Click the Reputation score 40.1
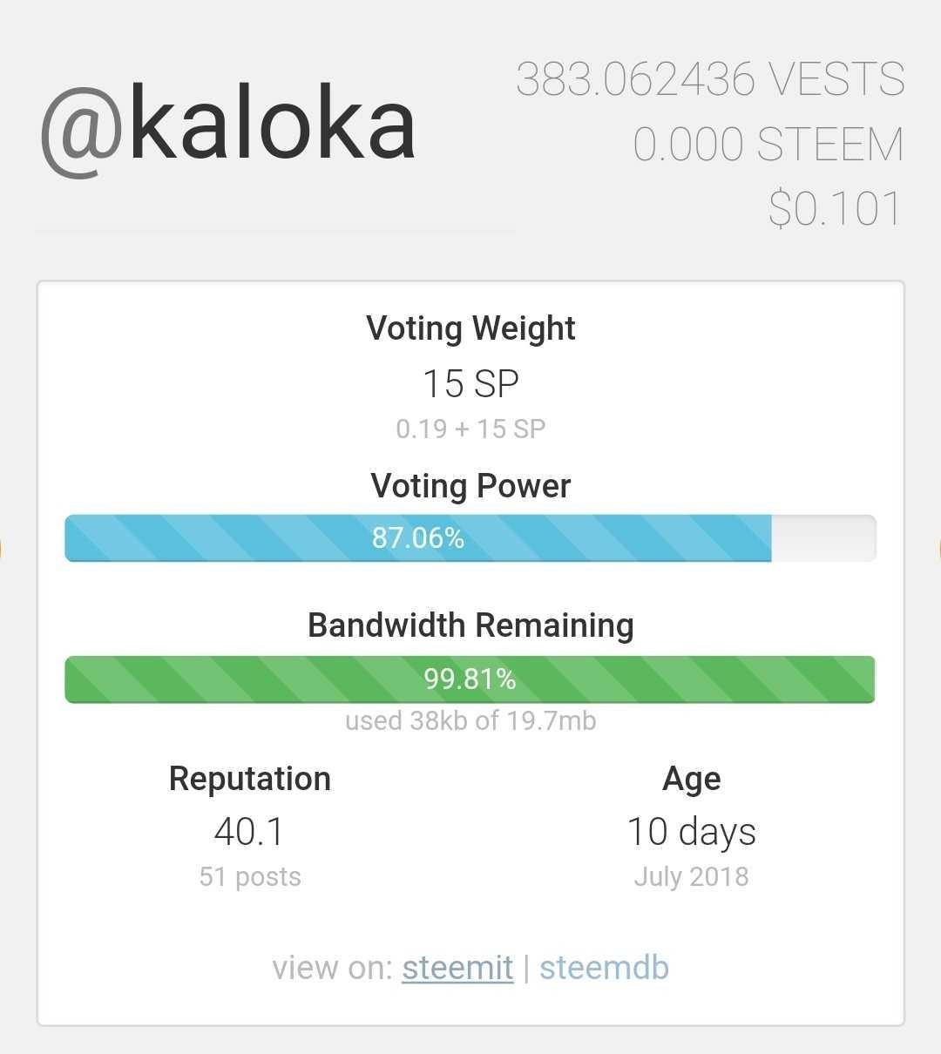Viewport: 941px width, 1054px height. tap(249, 831)
